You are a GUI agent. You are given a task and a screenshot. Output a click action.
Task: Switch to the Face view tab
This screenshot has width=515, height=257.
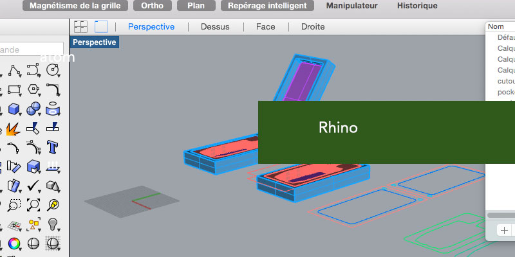click(x=266, y=26)
